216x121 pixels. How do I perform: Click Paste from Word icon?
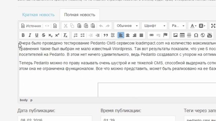(x=93, y=26)
